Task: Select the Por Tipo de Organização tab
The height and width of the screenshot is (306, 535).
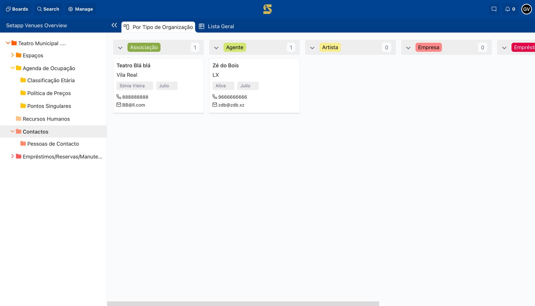Action: (x=158, y=27)
